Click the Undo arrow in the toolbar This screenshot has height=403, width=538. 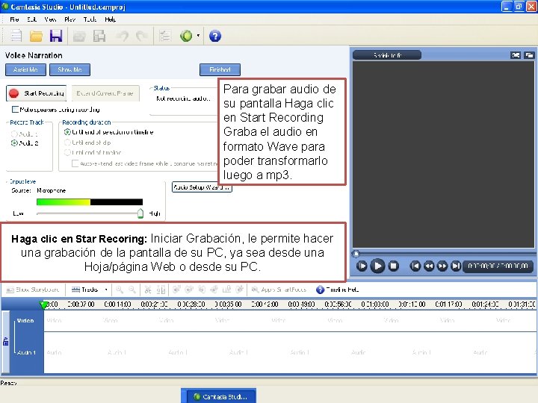pos(123,36)
